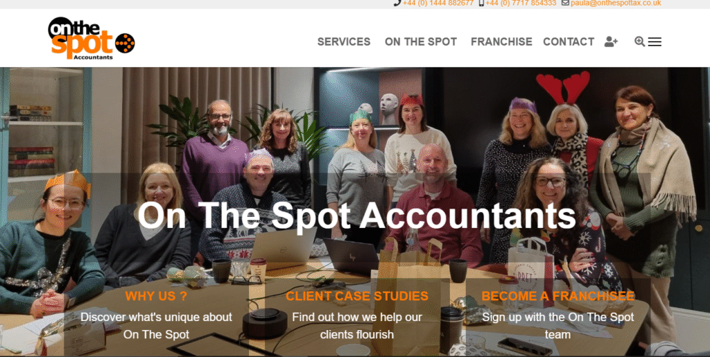Open the FRANCHISE menu item

[501, 42]
